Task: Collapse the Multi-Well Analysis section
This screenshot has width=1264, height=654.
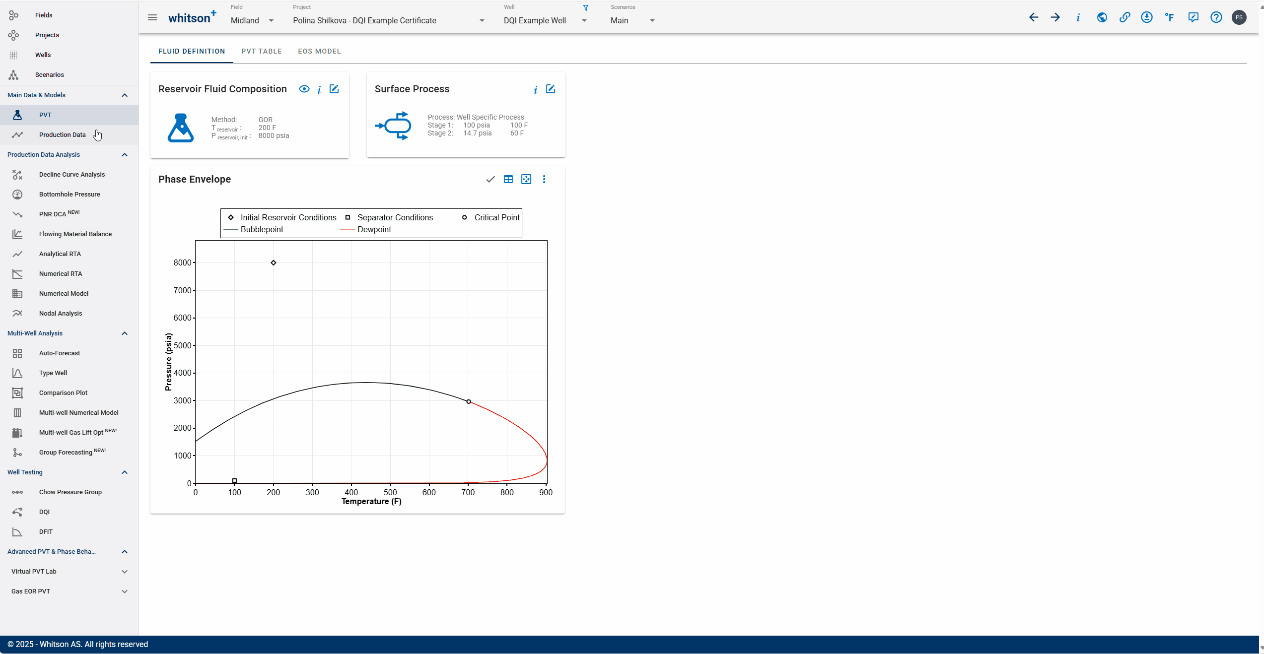Action: click(x=125, y=333)
